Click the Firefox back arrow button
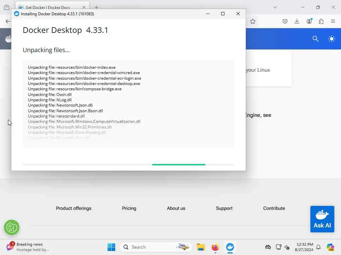The height and width of the screenshot is (255, 341). 8,21
